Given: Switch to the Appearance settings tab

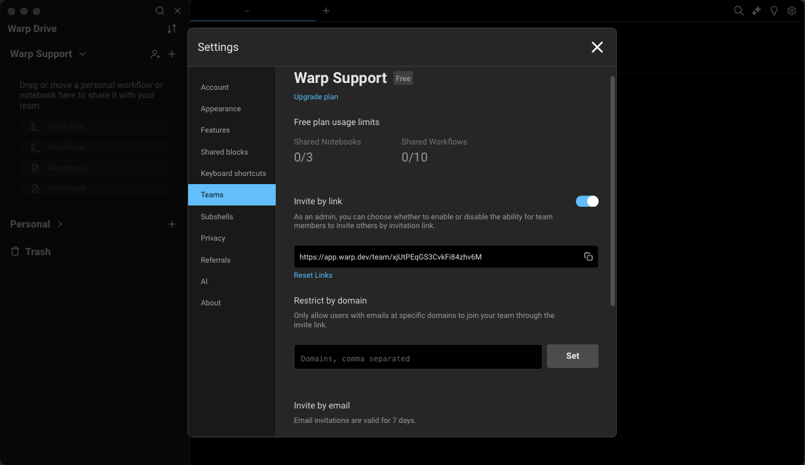Looking at the screenshot, I should point(221,109).
